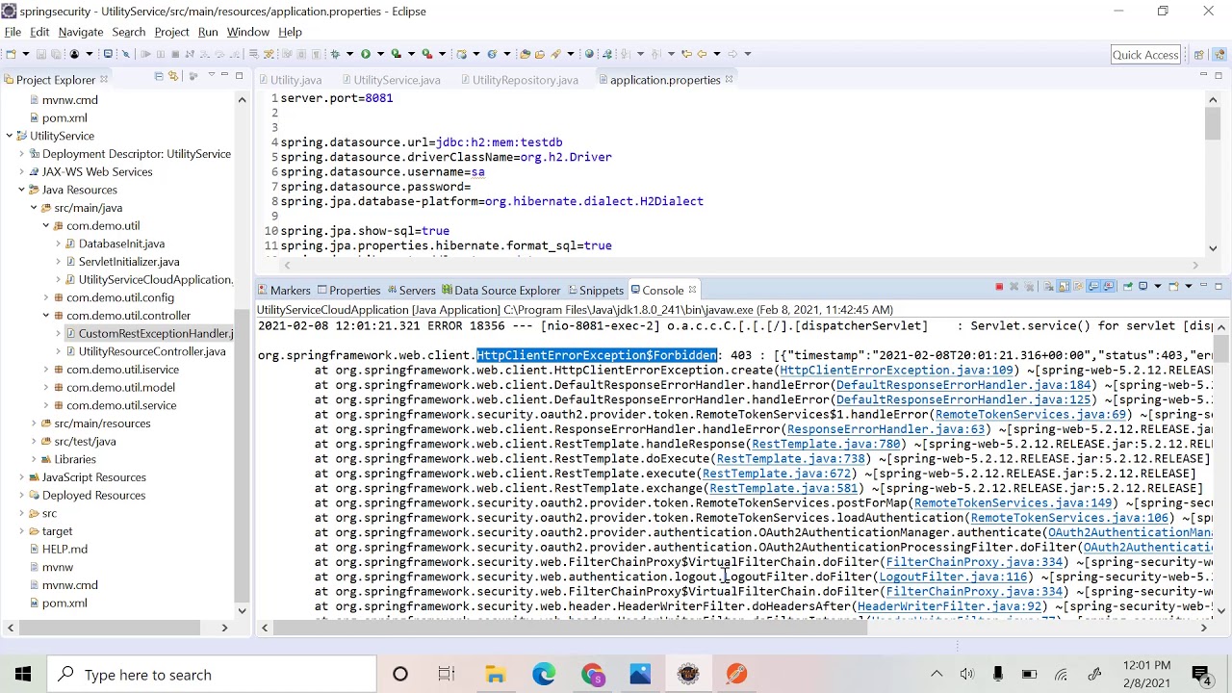
Task: Collapse the Java Resources node
Action: tap(21, 190)
